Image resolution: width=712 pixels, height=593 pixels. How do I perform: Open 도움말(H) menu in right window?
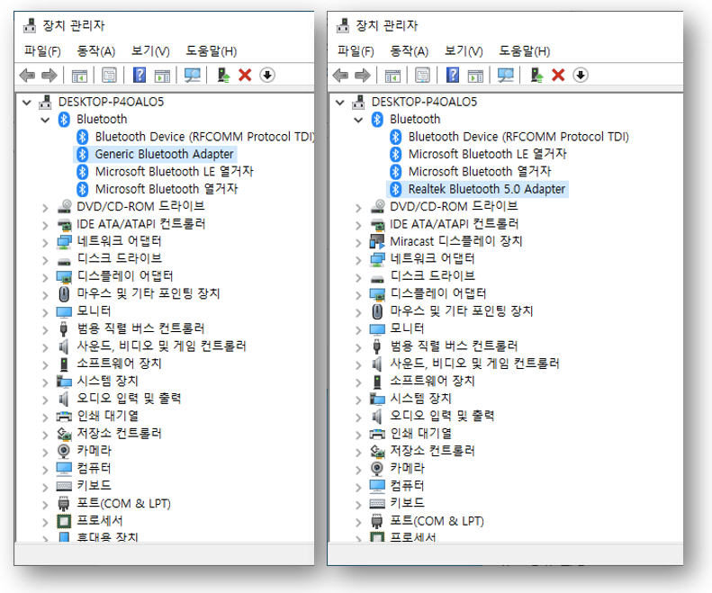525,51
